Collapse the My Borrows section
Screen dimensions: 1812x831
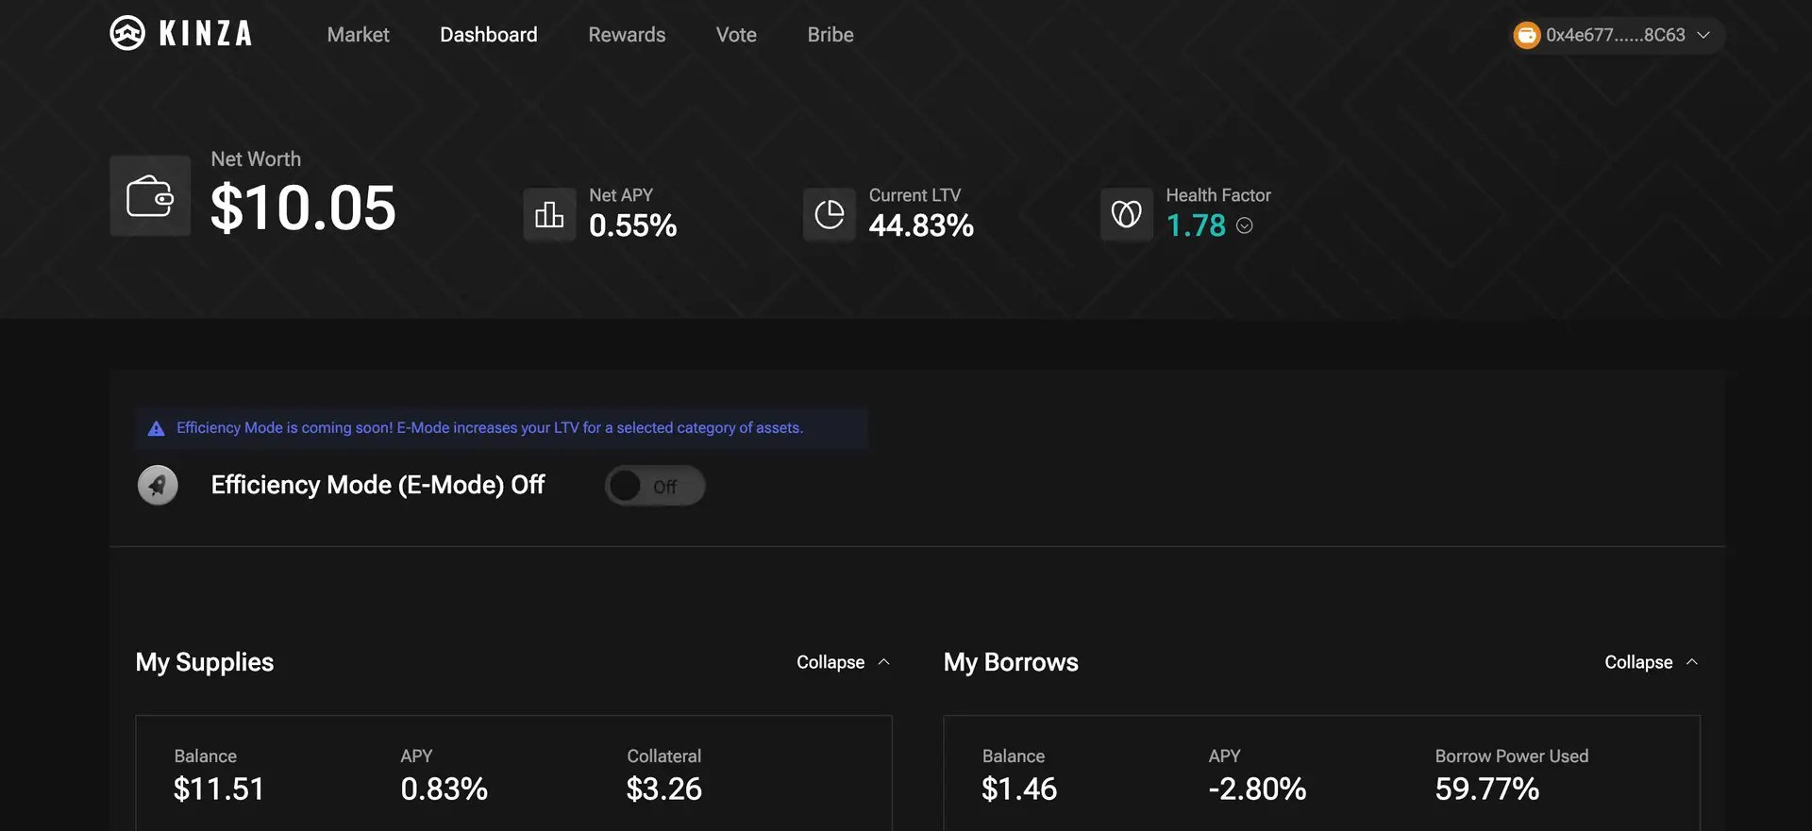click(1650, 662)
